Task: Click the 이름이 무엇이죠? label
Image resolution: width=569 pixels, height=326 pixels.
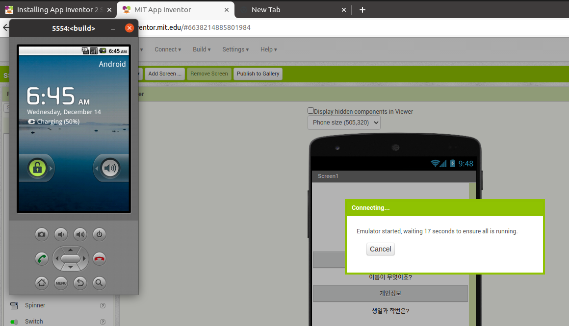Action: coord(390,277)
